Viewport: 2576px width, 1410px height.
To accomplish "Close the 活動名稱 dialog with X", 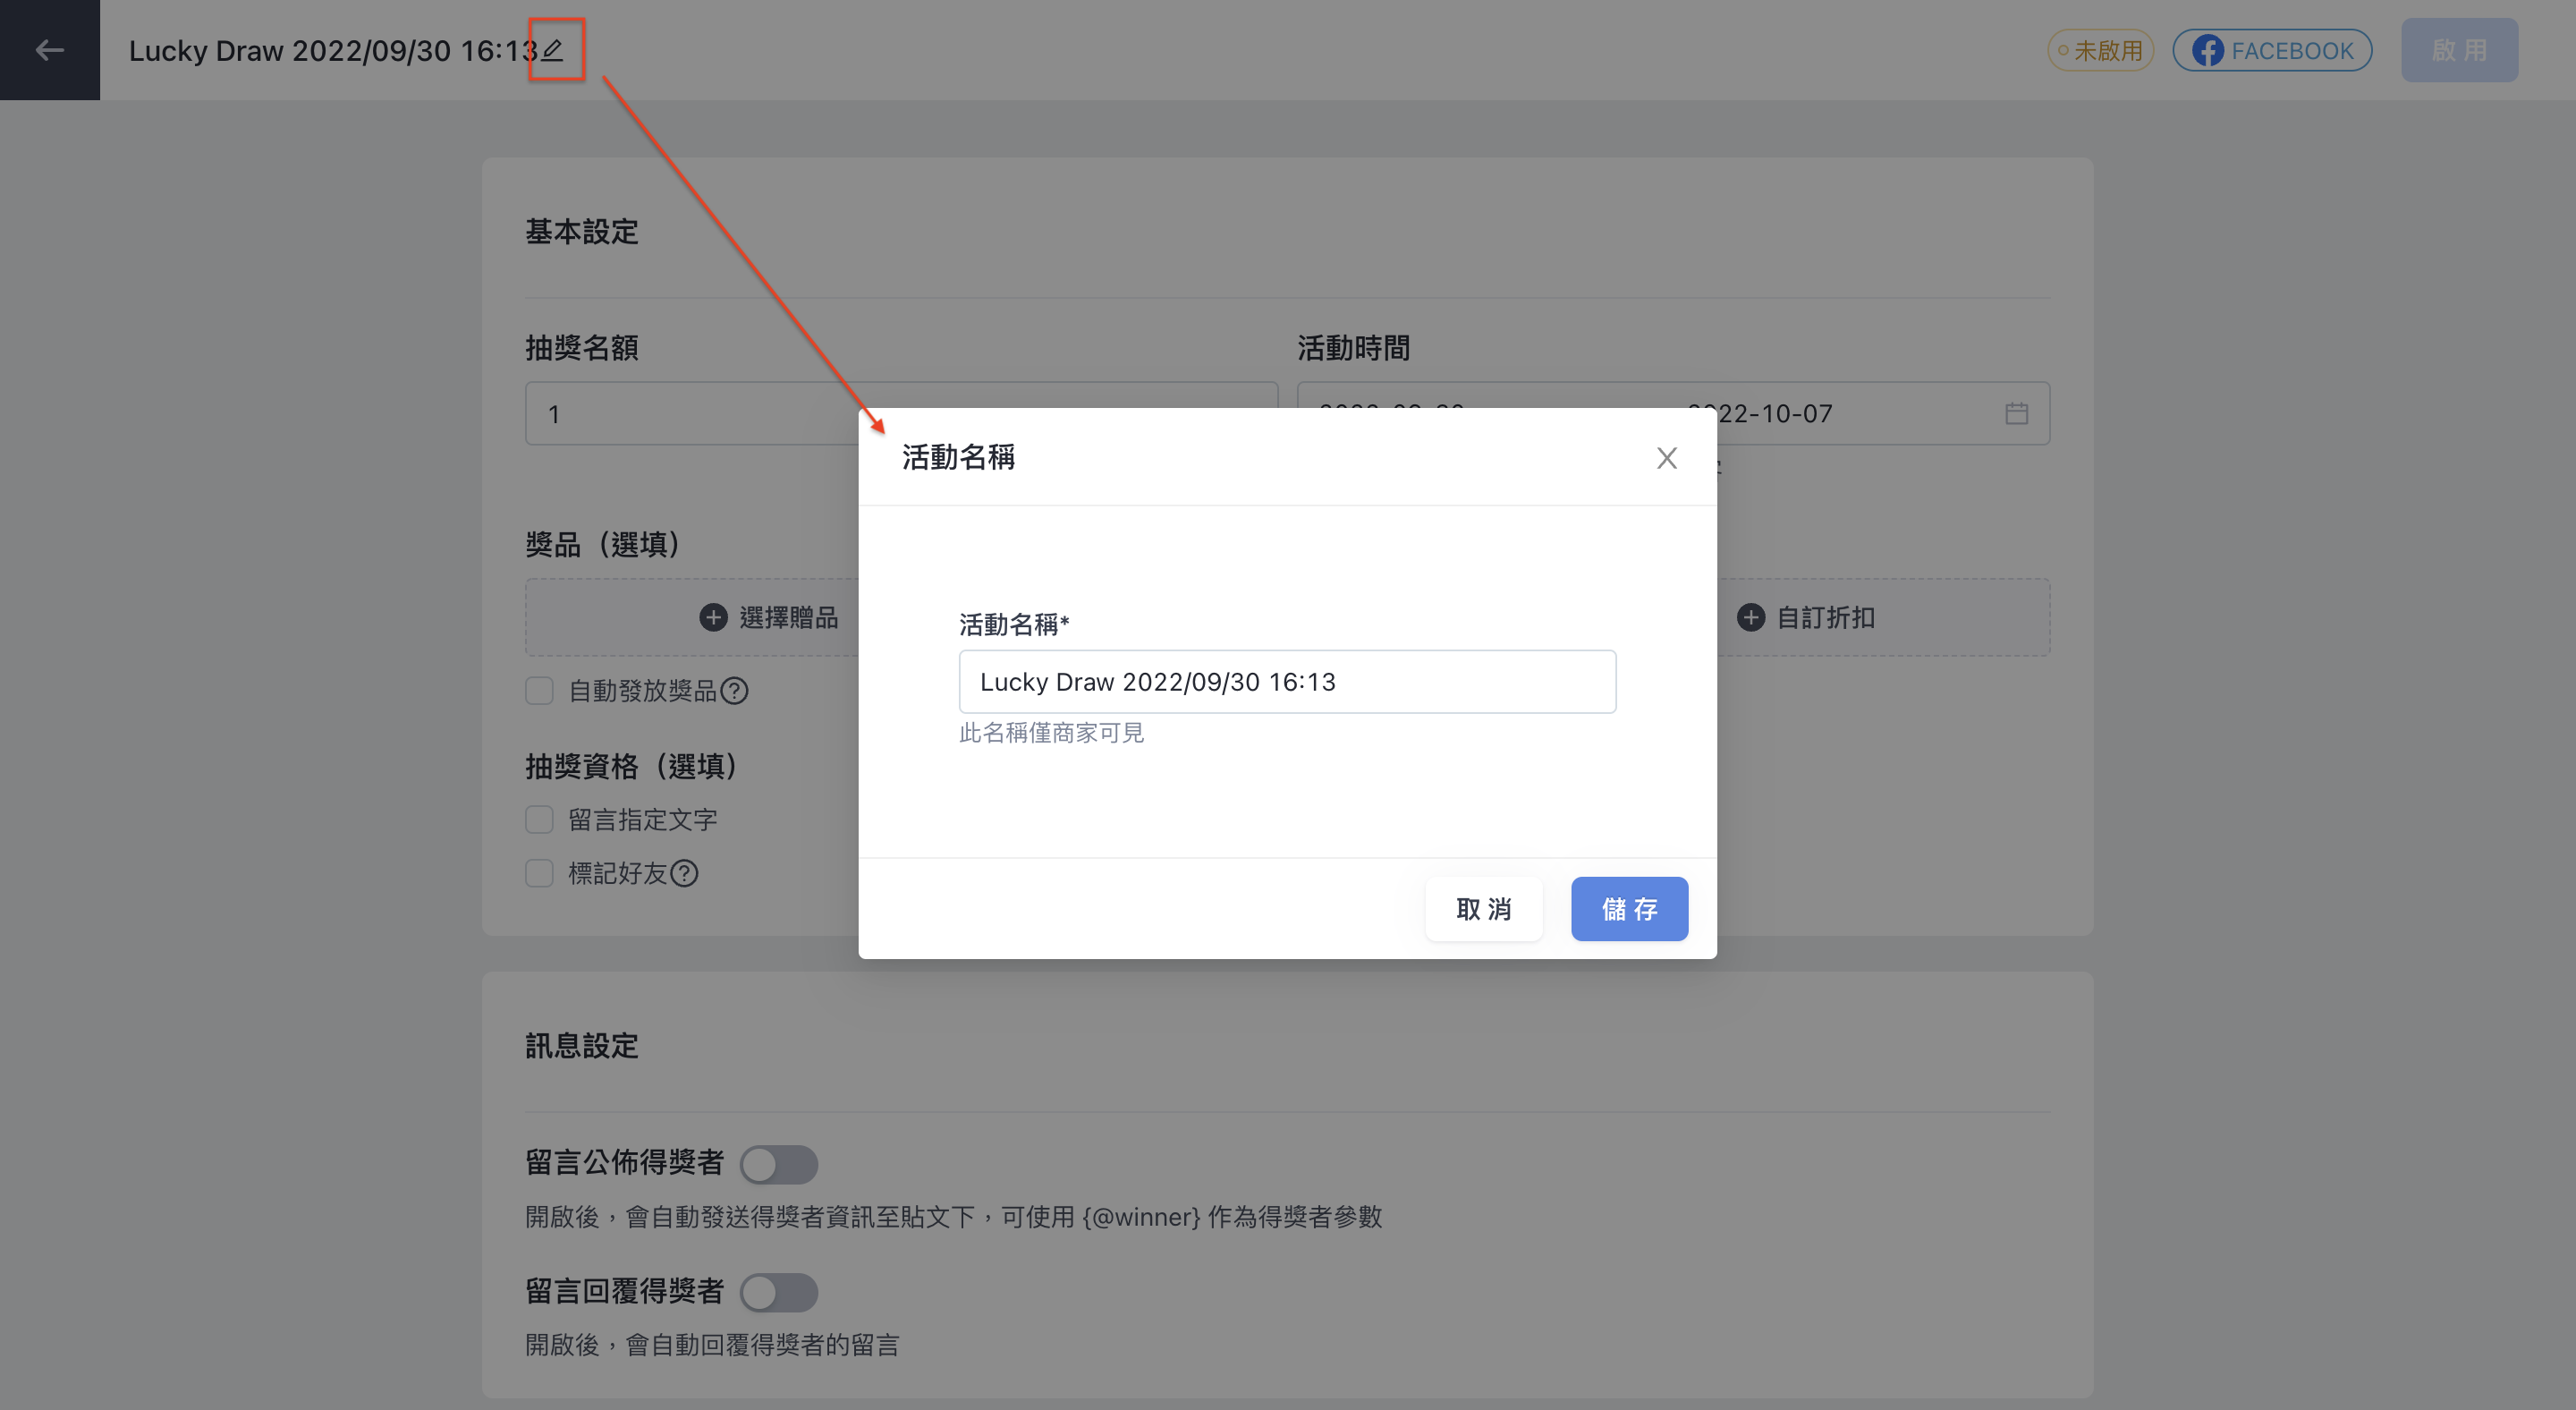I will pos(1666,458).
